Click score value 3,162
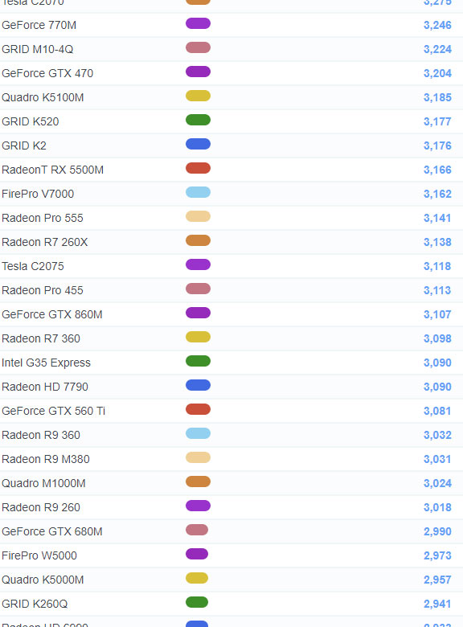 (437, 194)
